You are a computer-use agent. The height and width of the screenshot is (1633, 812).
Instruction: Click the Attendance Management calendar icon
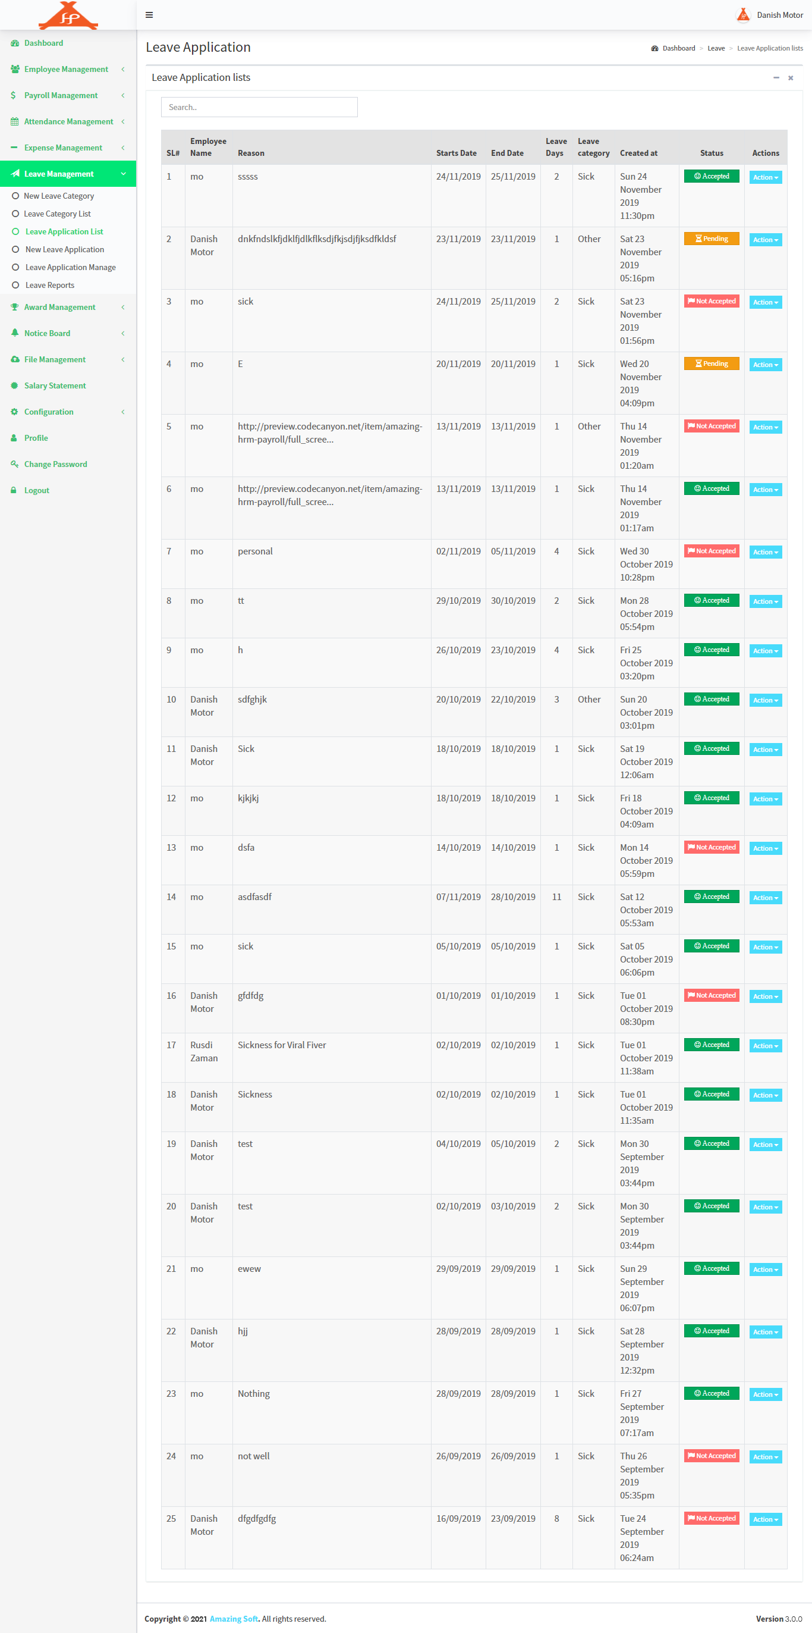(x=15, y=122)
